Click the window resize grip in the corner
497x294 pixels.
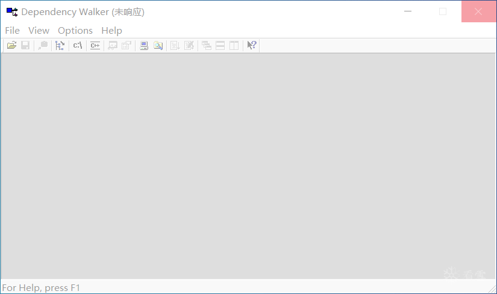(x=492, y=289)
